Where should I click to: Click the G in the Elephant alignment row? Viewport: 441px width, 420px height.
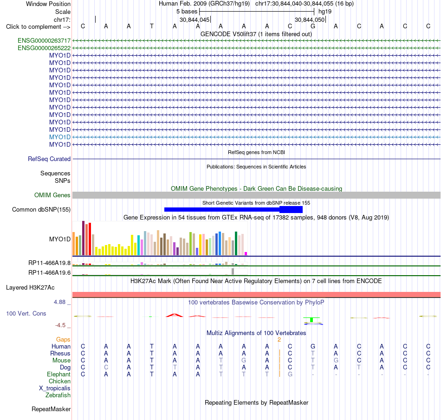[x=290, y=375]
